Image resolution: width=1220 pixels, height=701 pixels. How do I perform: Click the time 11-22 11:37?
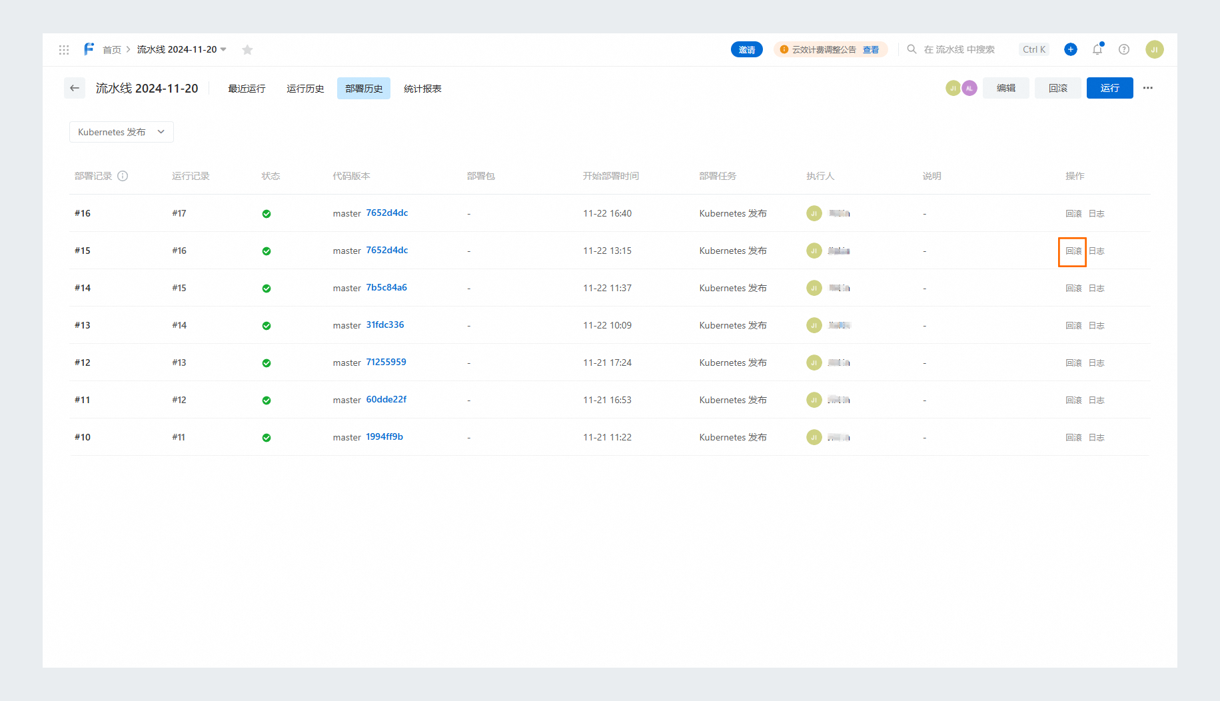pyautogui.click(x=608, y=288)
